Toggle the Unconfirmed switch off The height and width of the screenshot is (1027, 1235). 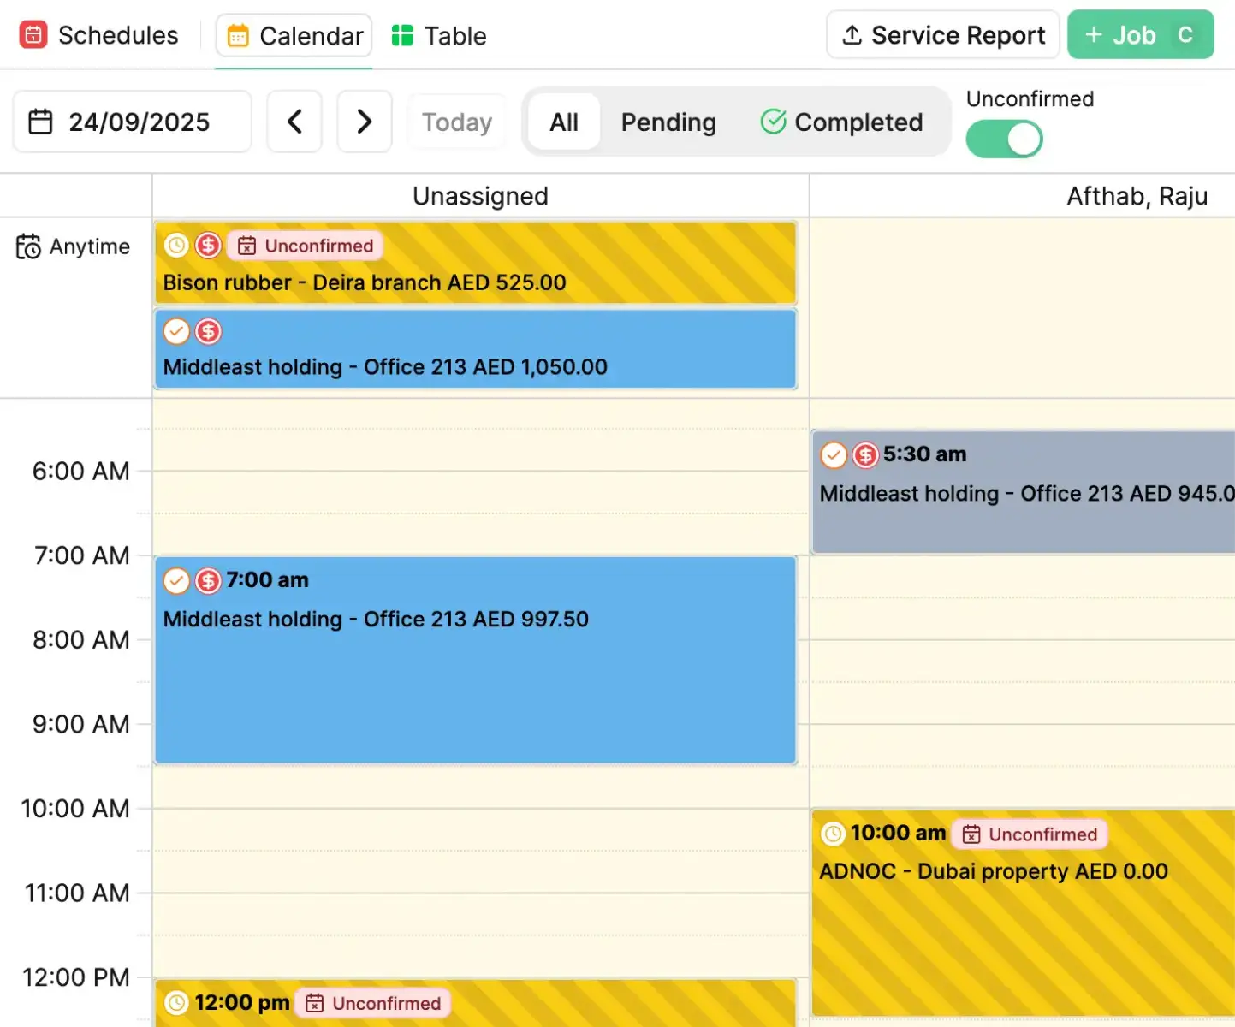tap(1004, 140)
